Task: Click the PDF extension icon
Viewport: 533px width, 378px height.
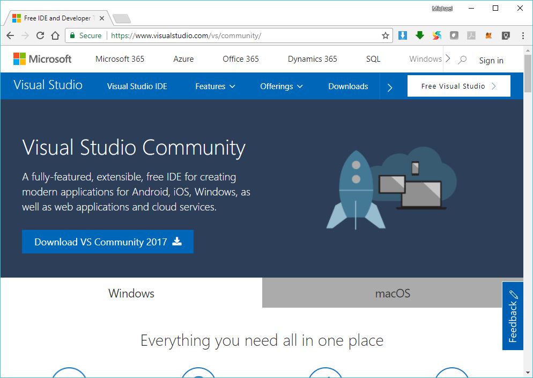Action: coord(471,35)
